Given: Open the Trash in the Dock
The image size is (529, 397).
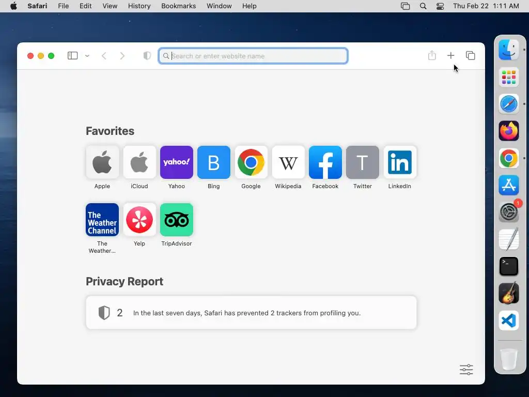Looking at the screenshot, I should 509,360.
